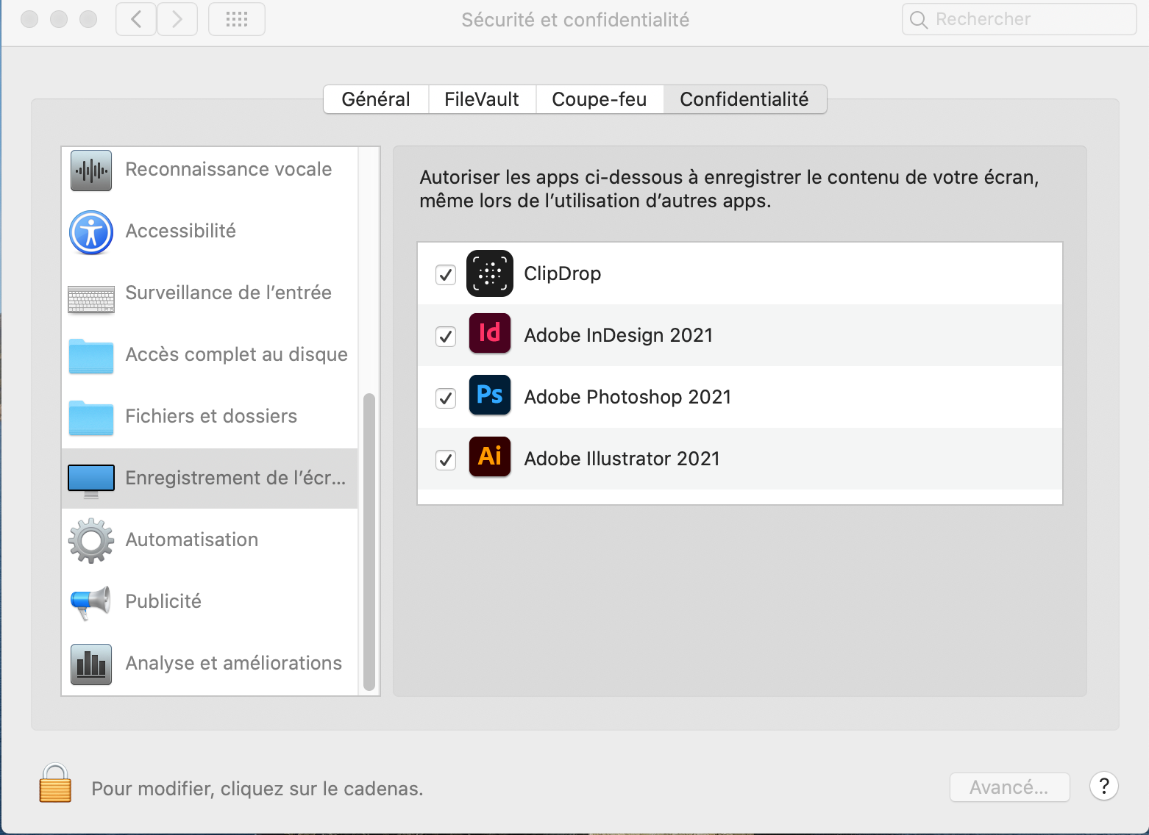
Task: Select Fichiers et dossiers category
Action: point(210,417)
